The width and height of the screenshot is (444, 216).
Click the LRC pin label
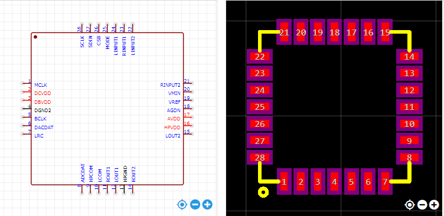tap(39, 136)
